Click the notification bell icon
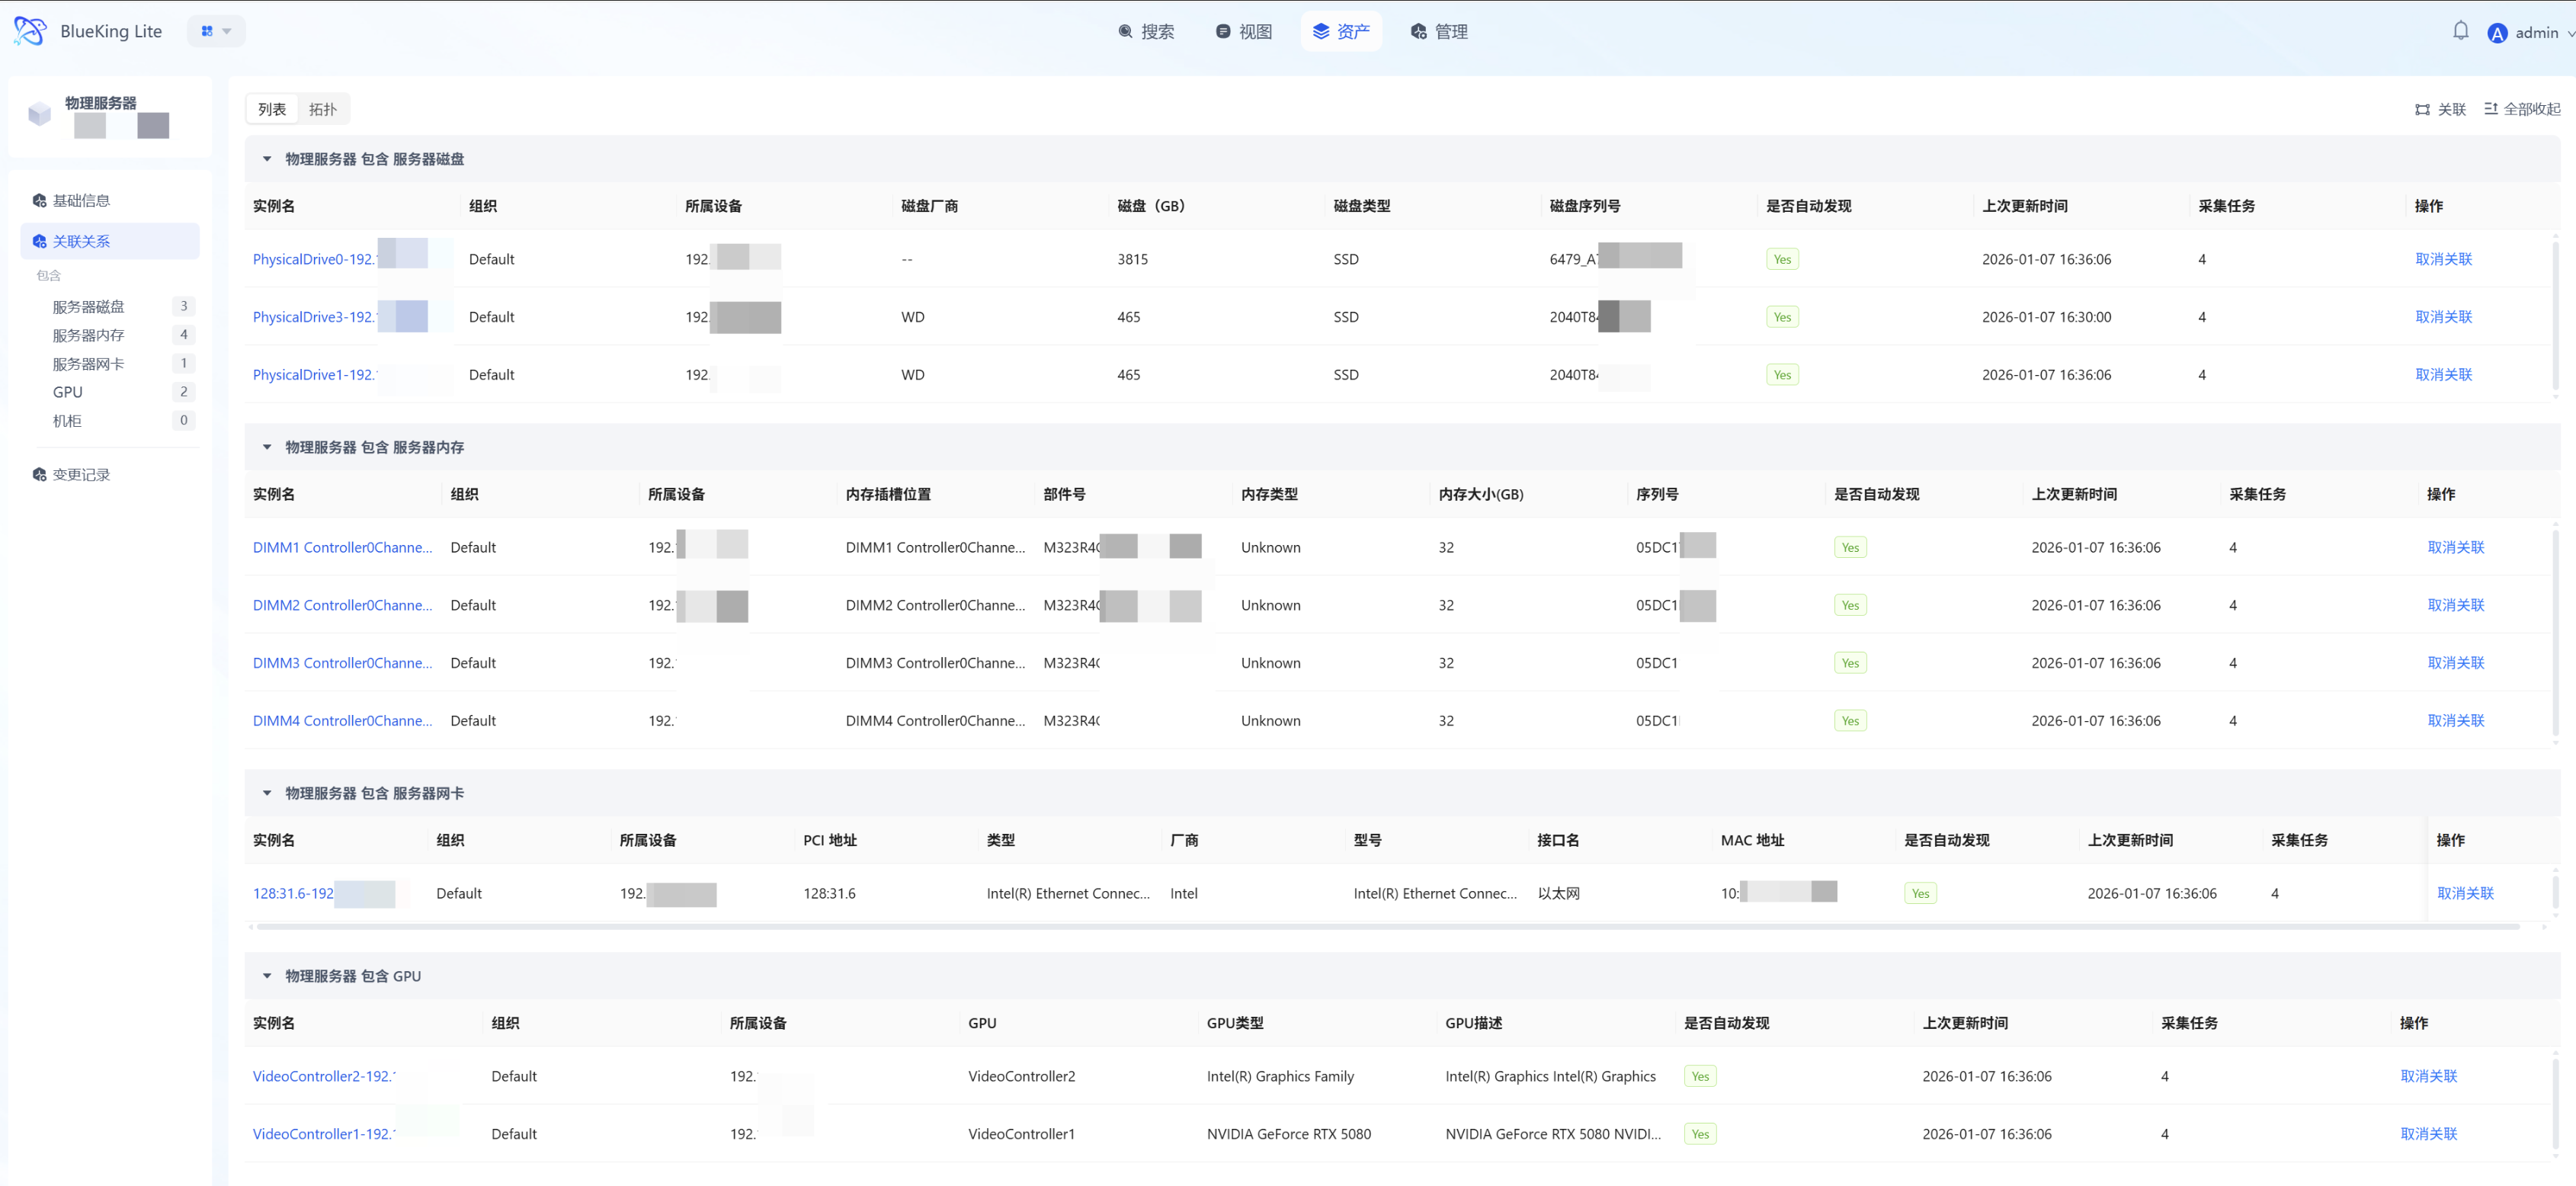The width and height of the screenshot is (2576, 1186). [x=2460, y=31]
